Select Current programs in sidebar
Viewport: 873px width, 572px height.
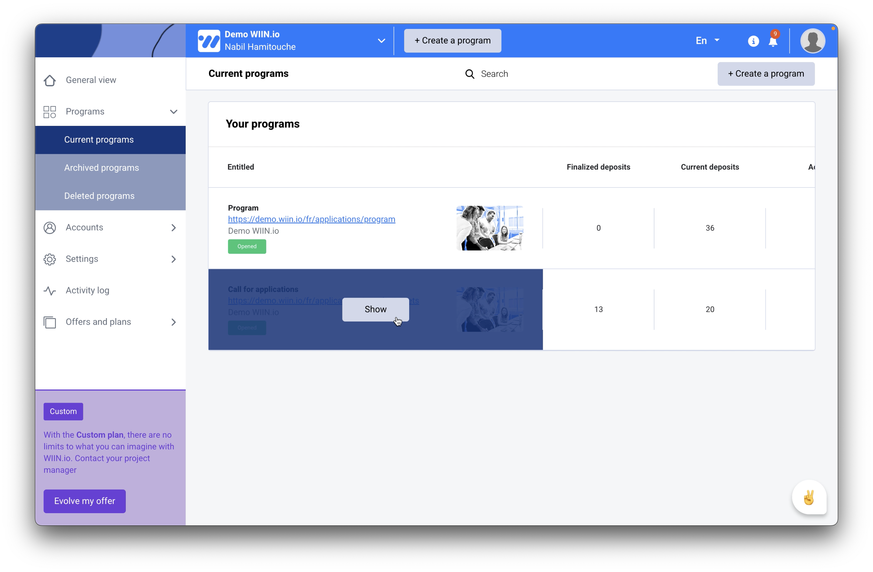click(110, 140)
